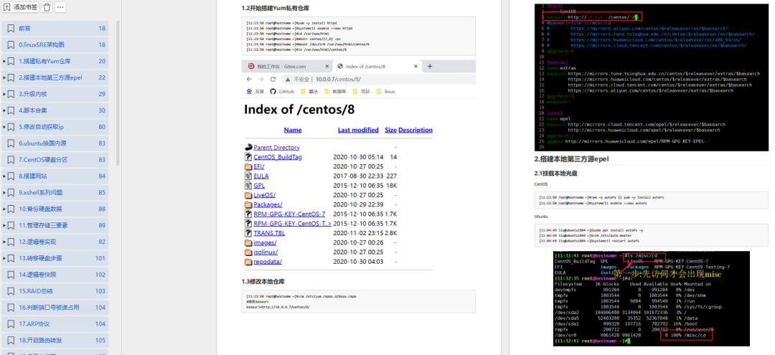The image size is (775, 355).
Task: Open the 算法 bookmark folder
Action: (309, 91)
